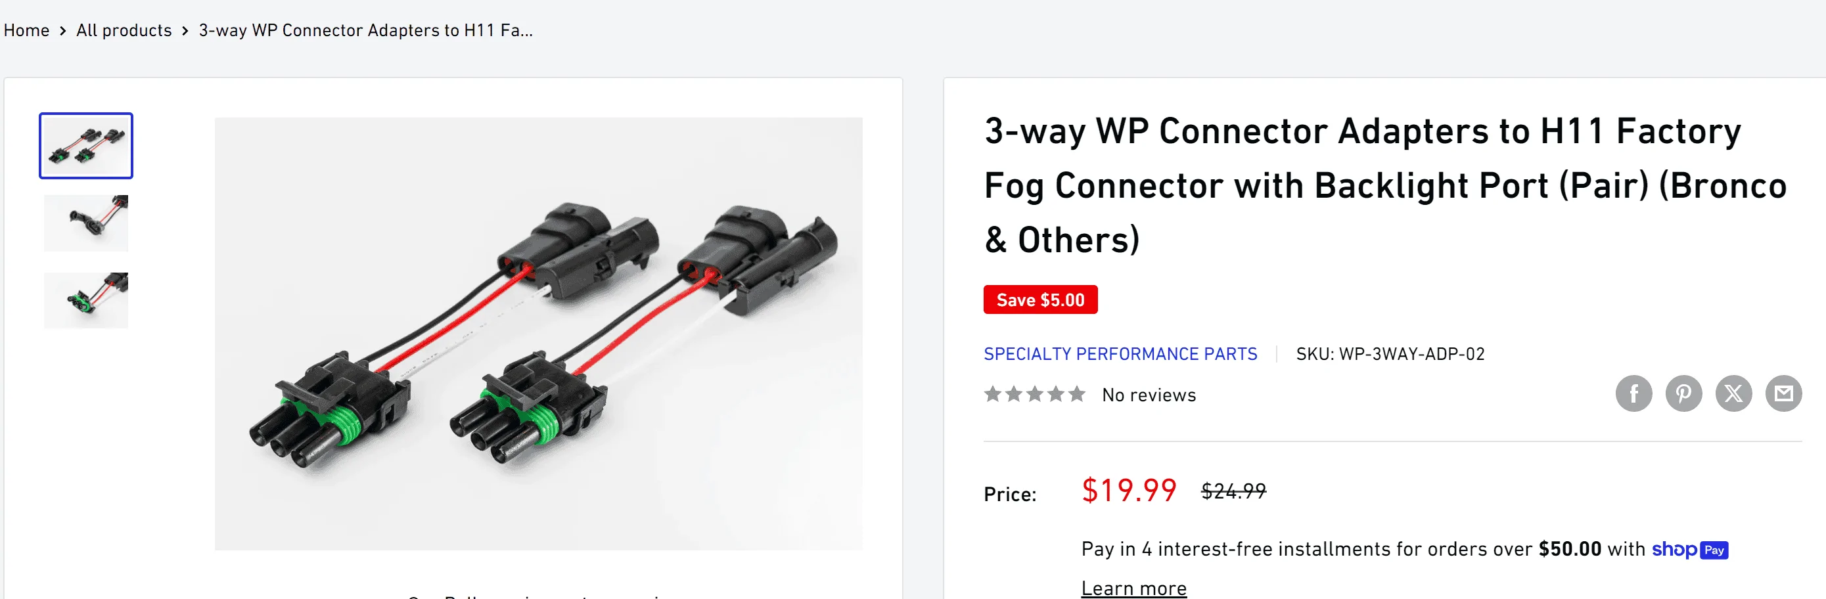
Task: Click chevron after Home in breadcrumb
Action: (x=63, y=30)
